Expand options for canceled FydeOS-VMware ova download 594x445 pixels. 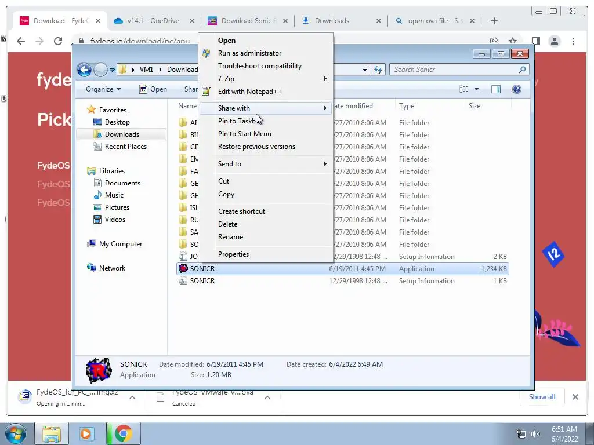[x=267, y=397]
